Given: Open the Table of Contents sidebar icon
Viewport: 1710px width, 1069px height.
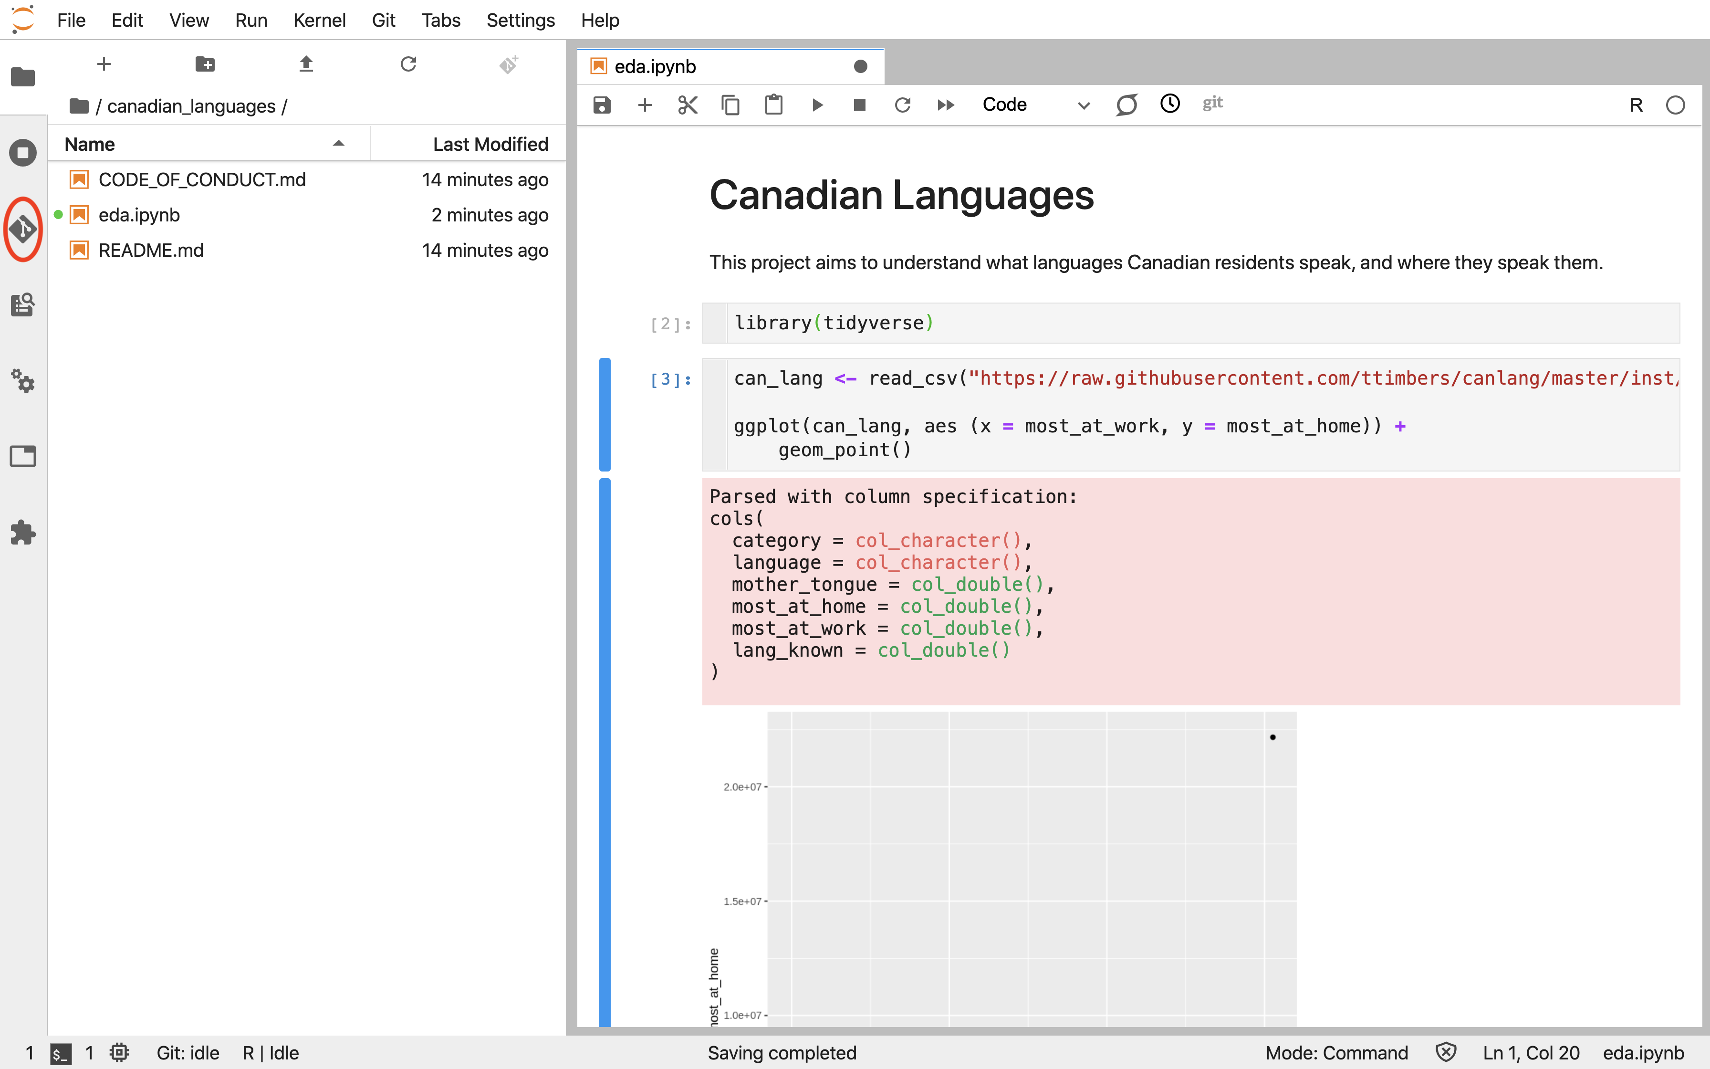Looking at the screenshot, I should pos(22,305).
